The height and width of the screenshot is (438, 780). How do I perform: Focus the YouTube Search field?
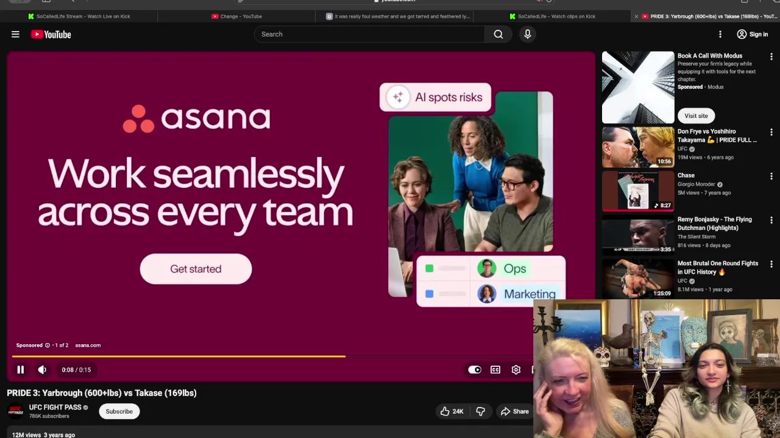click(x=370, y=34)
